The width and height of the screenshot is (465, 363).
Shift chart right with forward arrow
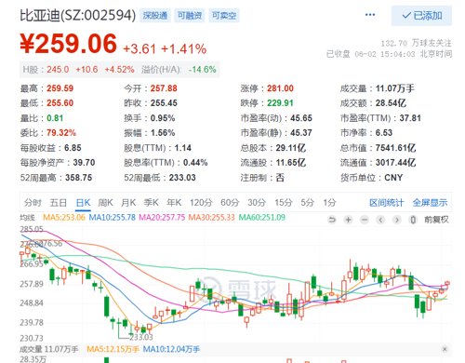(x=397, y=220)
